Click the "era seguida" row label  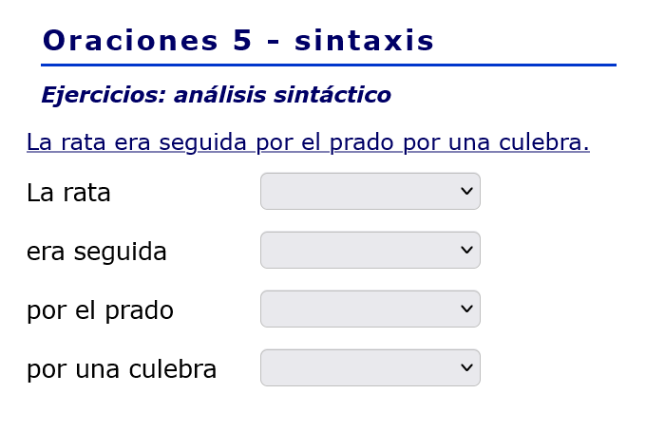[x=97, y=253]
